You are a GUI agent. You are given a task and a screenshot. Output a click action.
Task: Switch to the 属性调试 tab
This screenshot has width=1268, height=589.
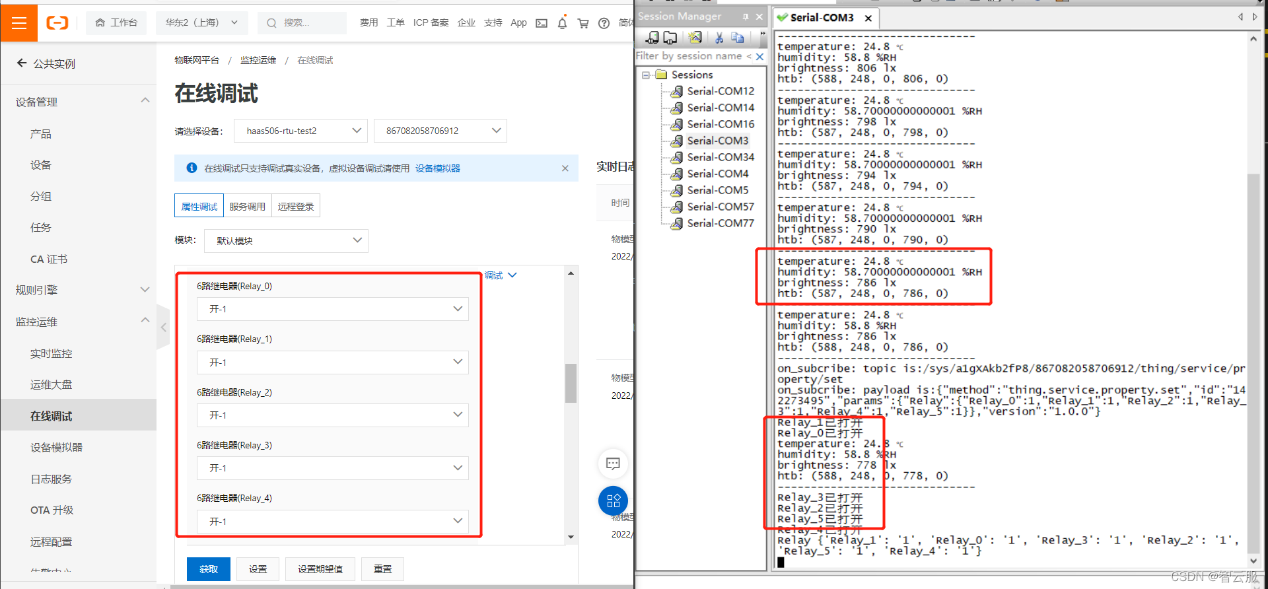click(199, 206)
